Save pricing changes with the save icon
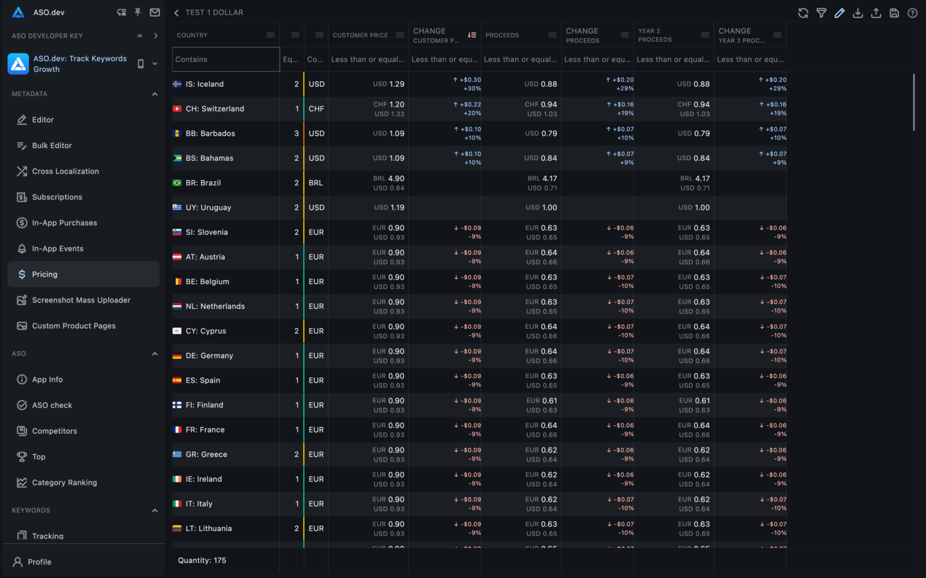 coord(894,12)
